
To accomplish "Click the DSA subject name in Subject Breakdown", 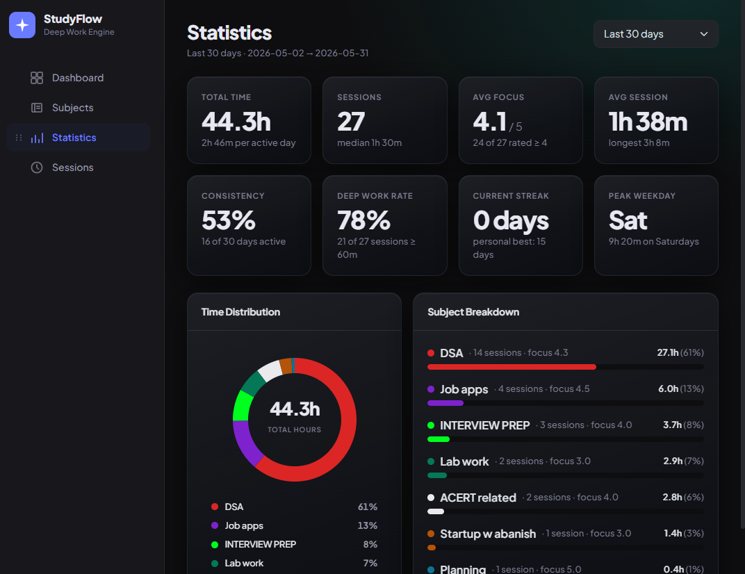I will [x=451, y=353].
